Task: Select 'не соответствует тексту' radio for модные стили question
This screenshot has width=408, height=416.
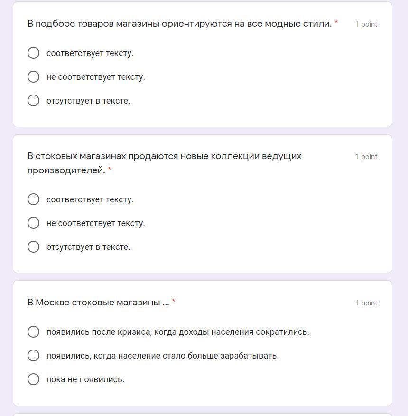Action: [x=33, y=76]
